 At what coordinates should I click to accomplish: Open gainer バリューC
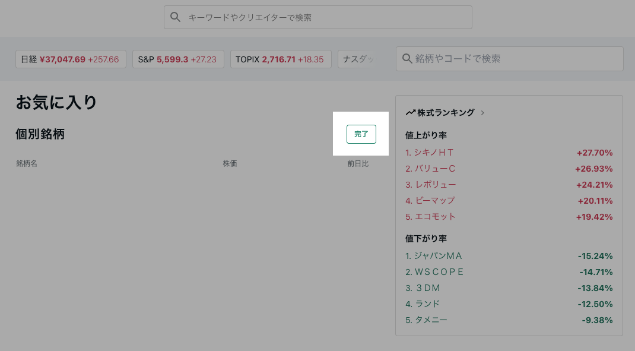point(430,169)
